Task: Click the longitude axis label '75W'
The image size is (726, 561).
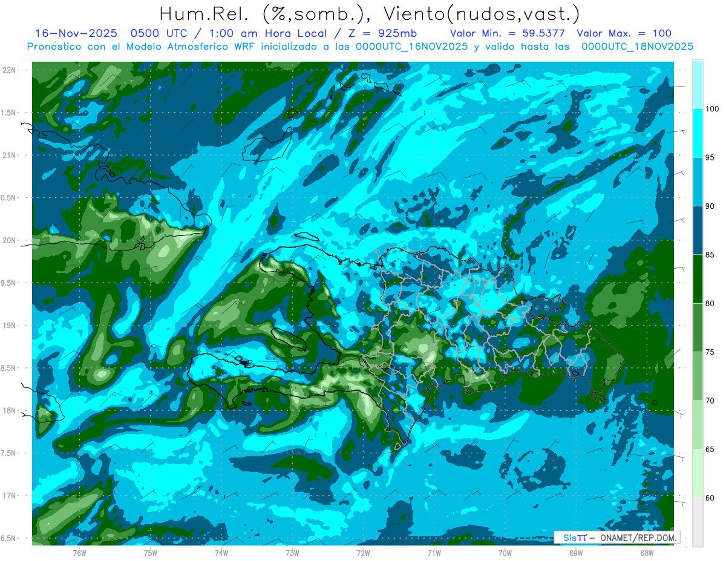Action: (x=151, y=553)
